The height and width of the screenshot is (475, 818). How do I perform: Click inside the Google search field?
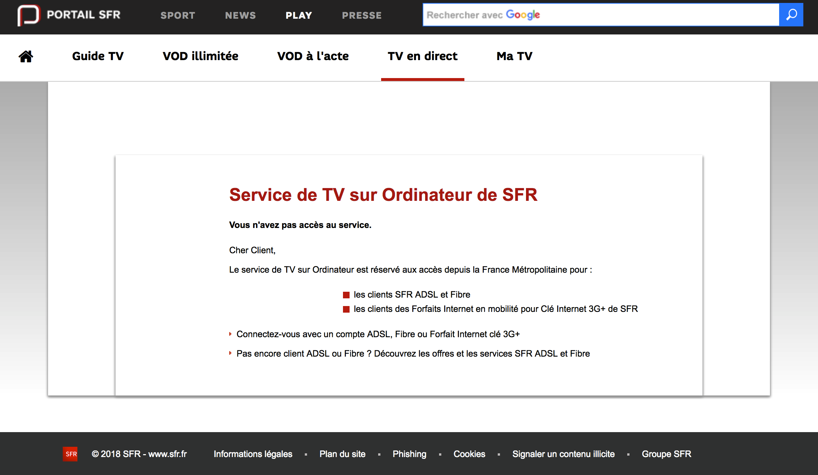pyautogui.click(x=587, y=15)
